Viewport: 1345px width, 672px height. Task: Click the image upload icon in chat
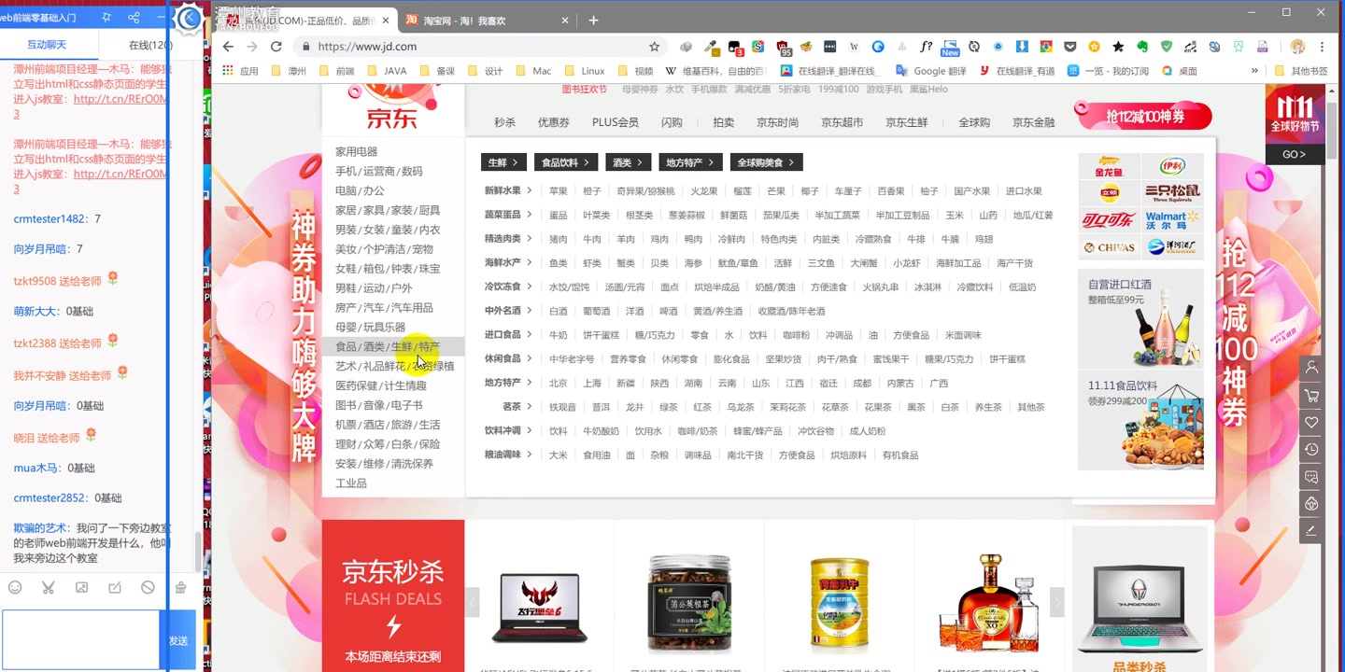click(x=81, y=587)
